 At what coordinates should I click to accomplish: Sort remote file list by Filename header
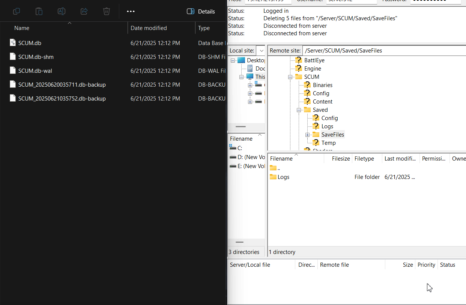(x=281, y=159)
